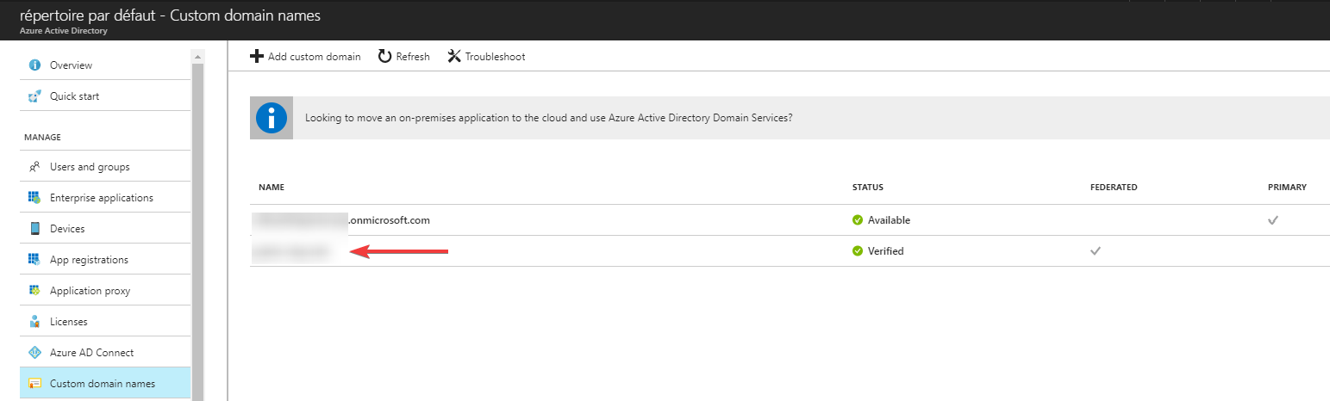Open the onmicrosoft.com domain row
The width and height of the screenshot is (1330, 401).
click(x=790, y=220)
